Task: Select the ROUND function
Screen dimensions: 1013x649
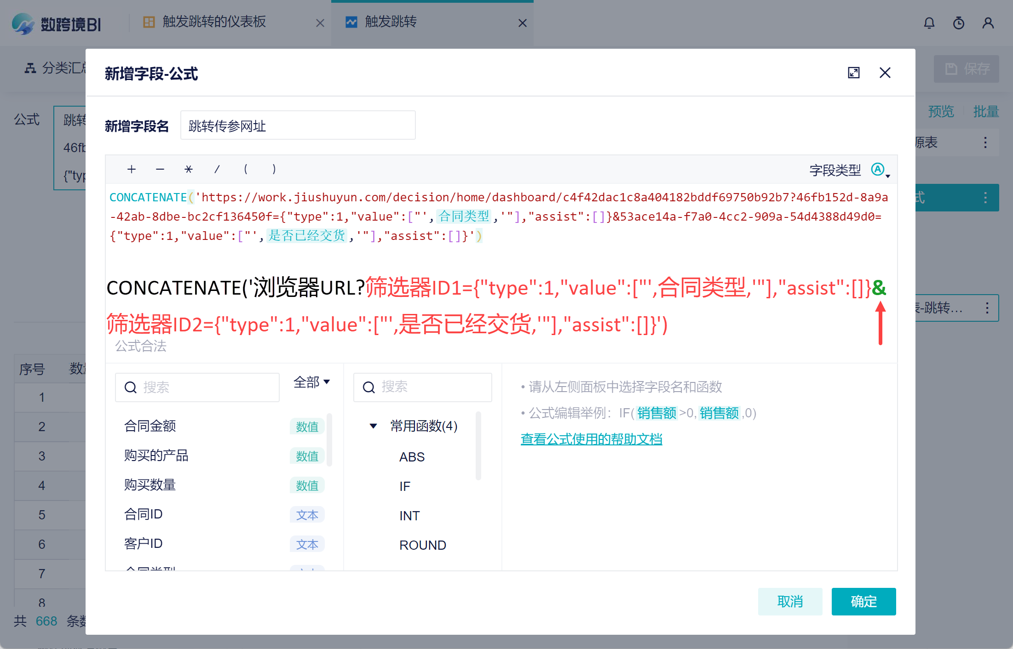Action: point(422,545)
